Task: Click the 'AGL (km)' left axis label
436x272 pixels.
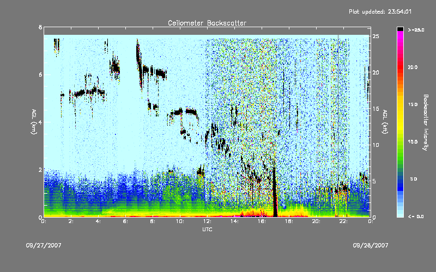Action: point(34,122)
